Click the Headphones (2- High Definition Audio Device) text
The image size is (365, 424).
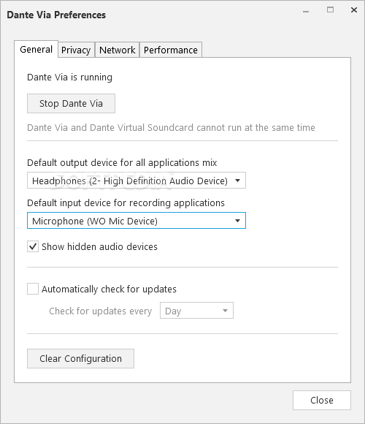(x=130, y=181)
